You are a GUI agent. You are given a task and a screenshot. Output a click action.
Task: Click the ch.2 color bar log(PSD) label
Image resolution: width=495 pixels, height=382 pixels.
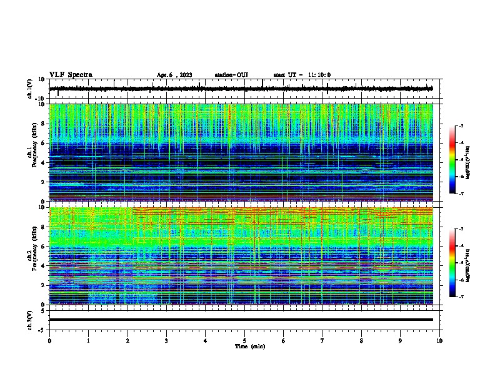tap(468, 265)
